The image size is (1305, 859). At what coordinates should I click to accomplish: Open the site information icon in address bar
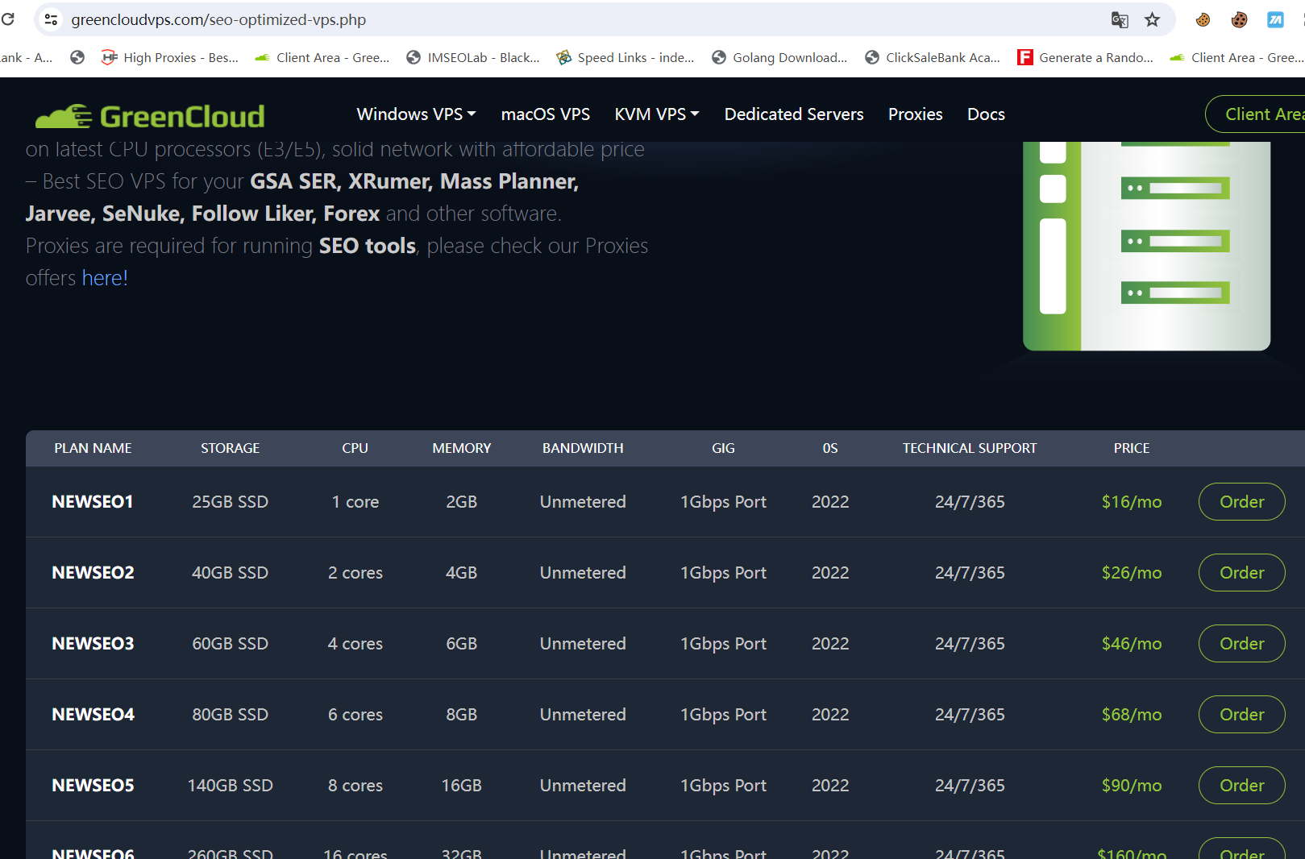pyautogui.click(x=52, y=19)
